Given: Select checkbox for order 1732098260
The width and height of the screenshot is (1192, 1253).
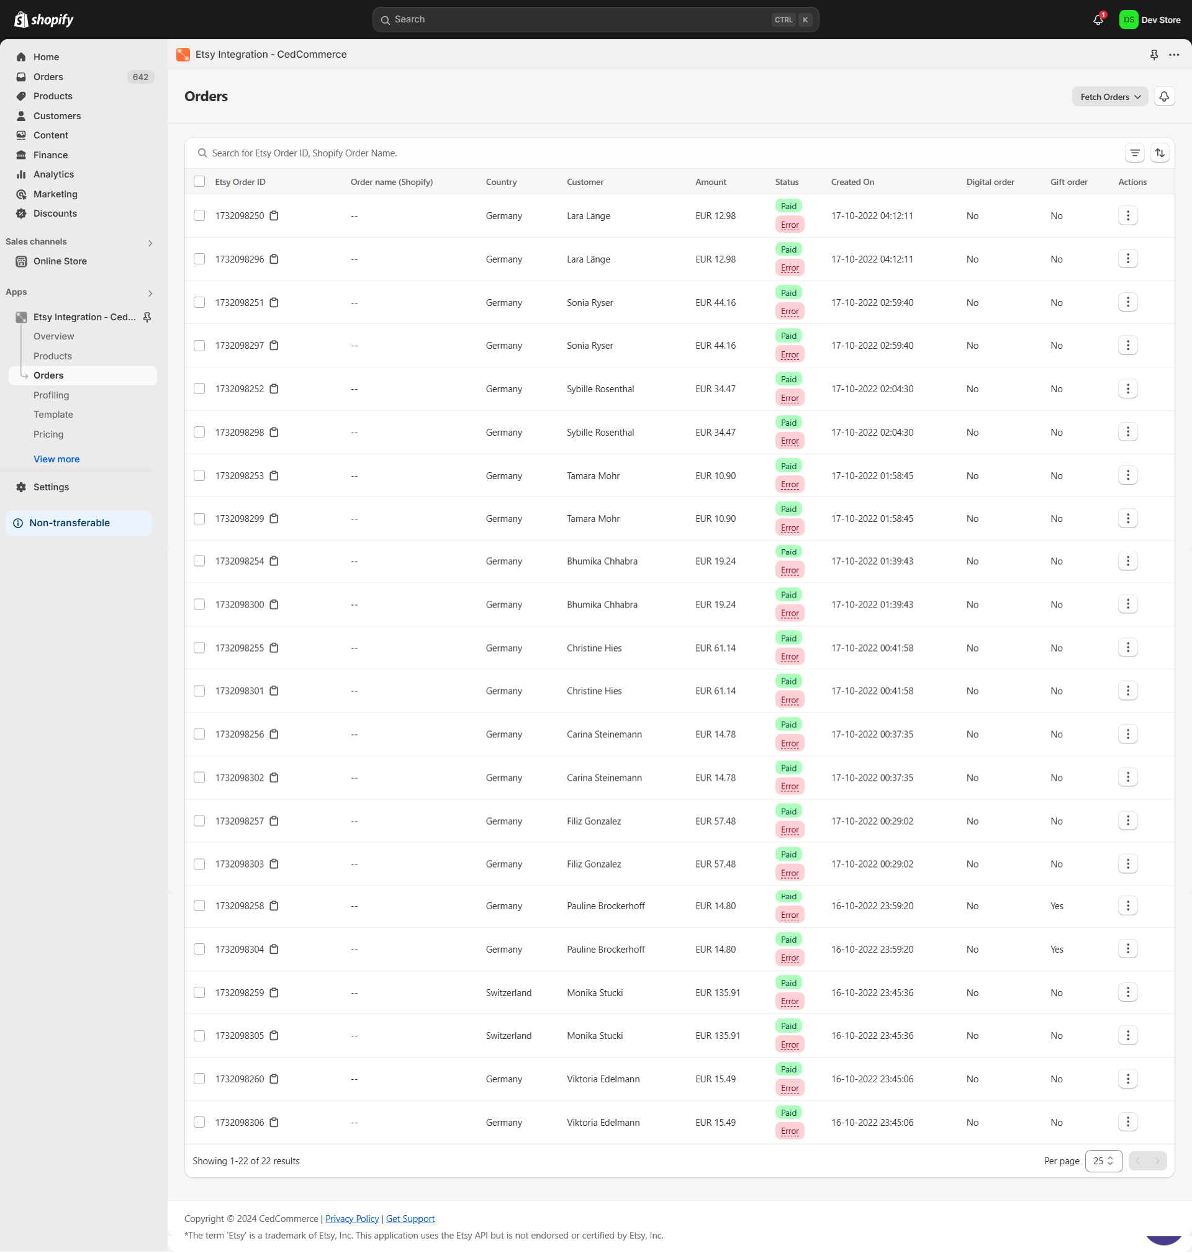Looking at the screenshot, I should coord(199,1079).
